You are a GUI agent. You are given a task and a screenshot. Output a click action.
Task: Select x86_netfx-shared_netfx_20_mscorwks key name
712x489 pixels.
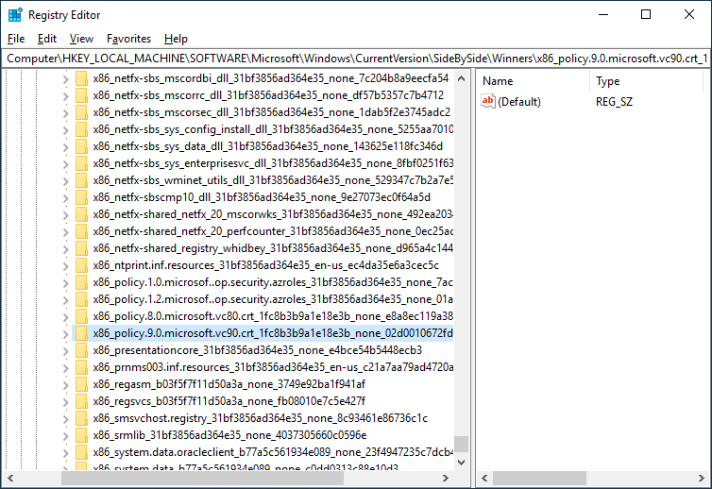[x=273, y=214]
